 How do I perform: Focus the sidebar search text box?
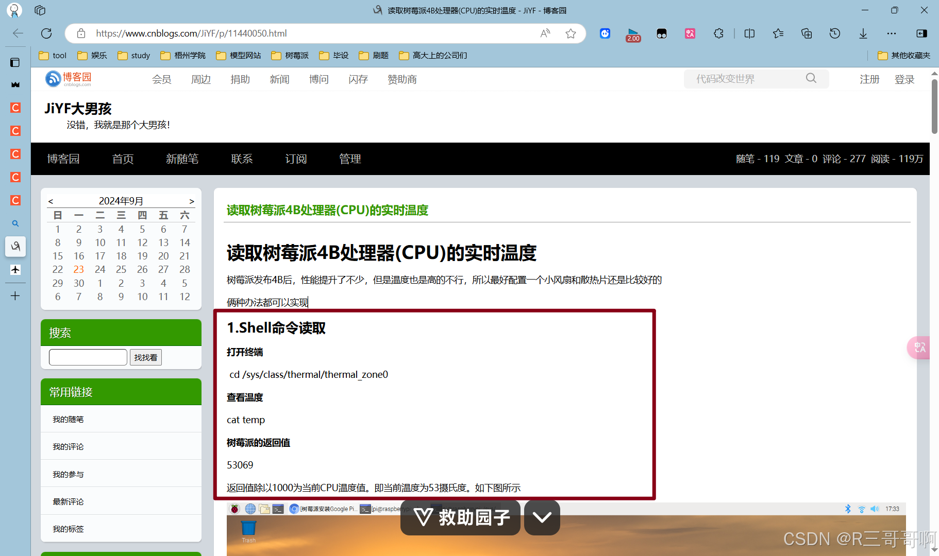coord(88,357)
